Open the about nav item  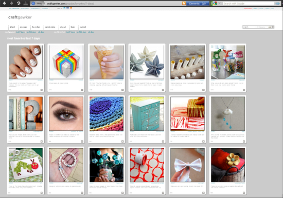tap(63, 27)
